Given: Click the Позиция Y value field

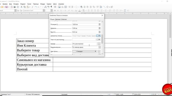Looking at the screenshot, I should pyautogui.click(x=85, y=24).
